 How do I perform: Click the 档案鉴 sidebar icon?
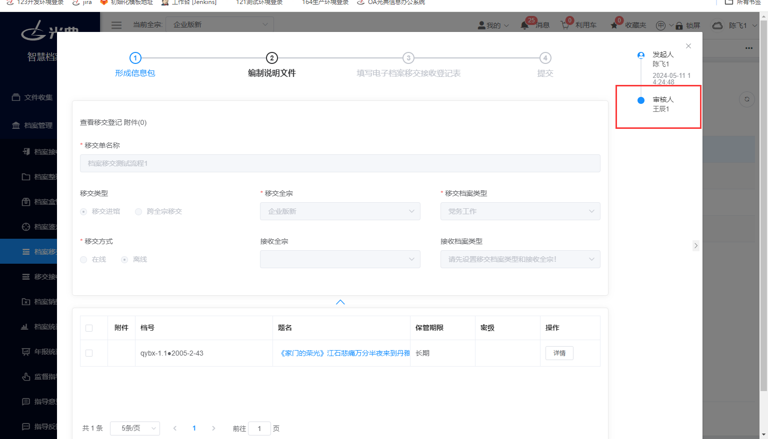26,227
